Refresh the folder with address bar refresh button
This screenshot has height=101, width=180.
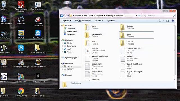pos(139,16)
